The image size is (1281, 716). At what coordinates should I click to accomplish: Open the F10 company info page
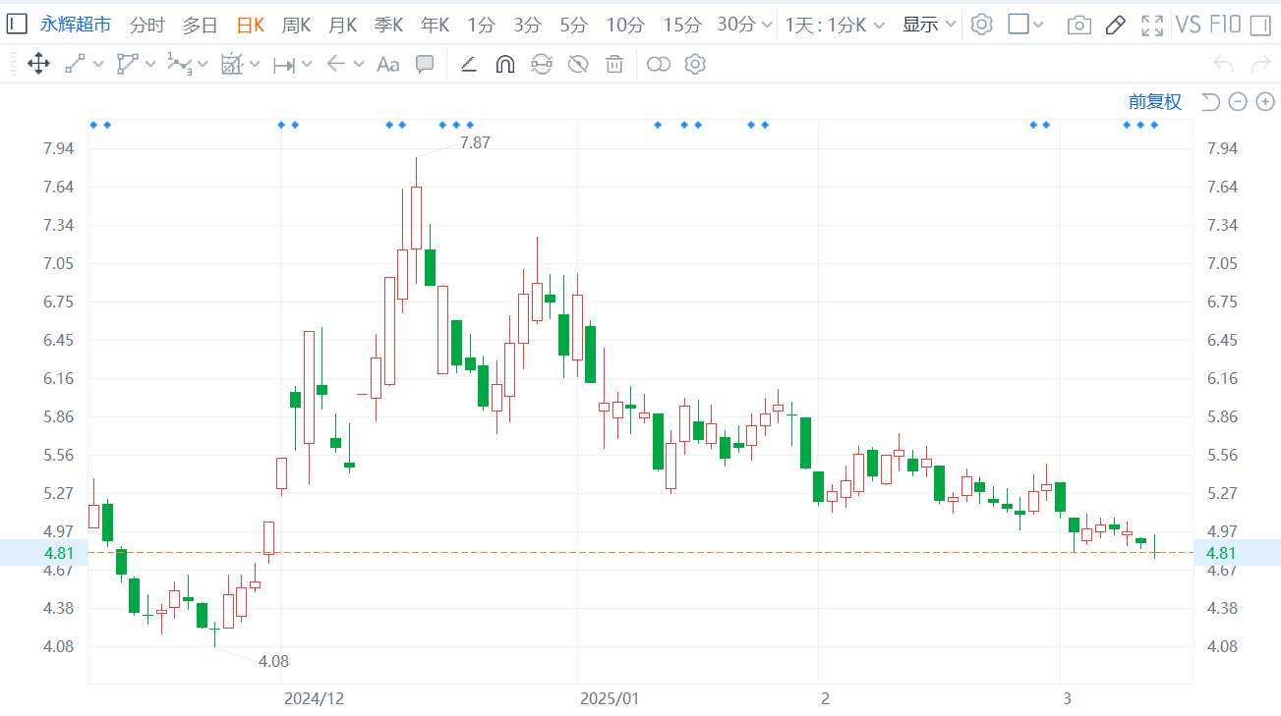(x=1224, y=25)
